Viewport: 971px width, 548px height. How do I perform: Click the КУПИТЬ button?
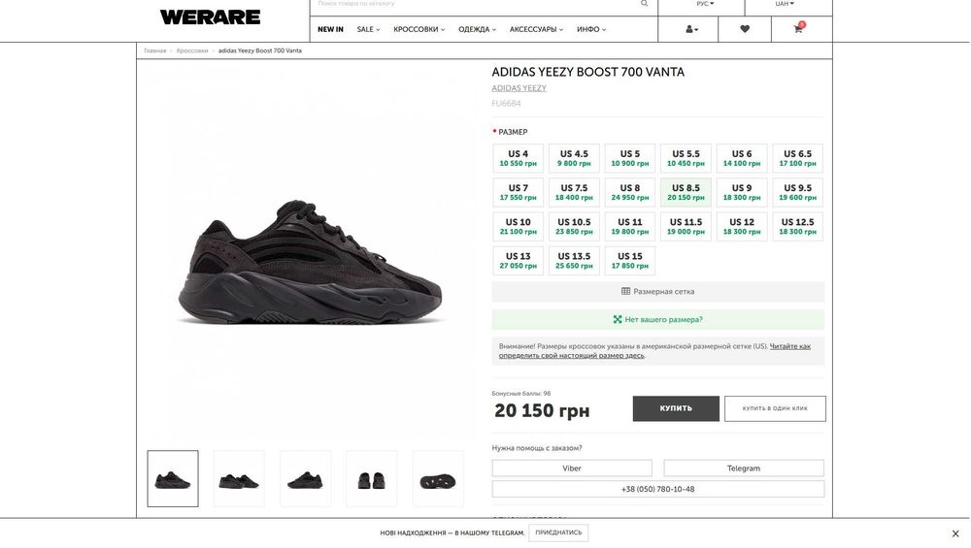tap(676, 409)
